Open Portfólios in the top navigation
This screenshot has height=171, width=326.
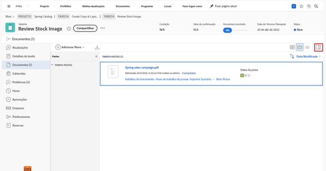66,6
